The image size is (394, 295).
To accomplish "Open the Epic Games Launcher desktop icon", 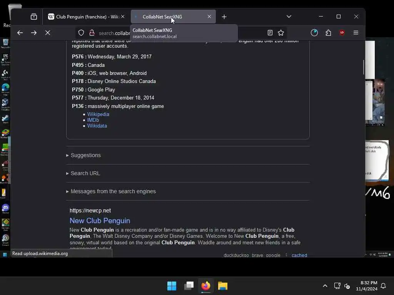I will (x=5, y=60).
